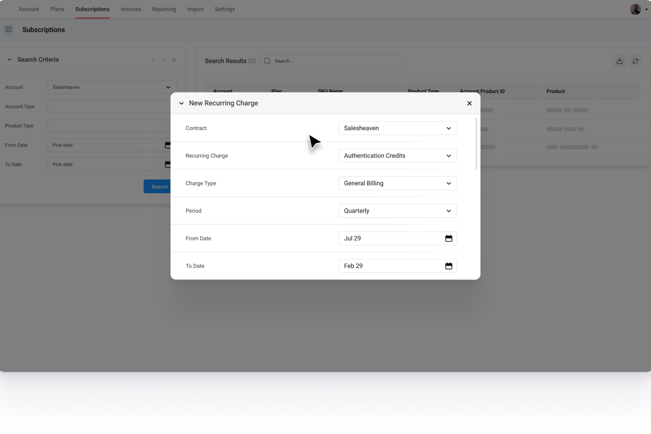Open the Charge Type dropdown
The image size is (651, 434).
point(398,183)
